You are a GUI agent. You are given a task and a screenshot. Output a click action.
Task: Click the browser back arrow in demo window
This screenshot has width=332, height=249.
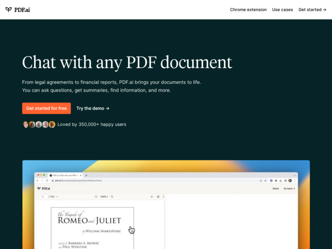point(38,181)
